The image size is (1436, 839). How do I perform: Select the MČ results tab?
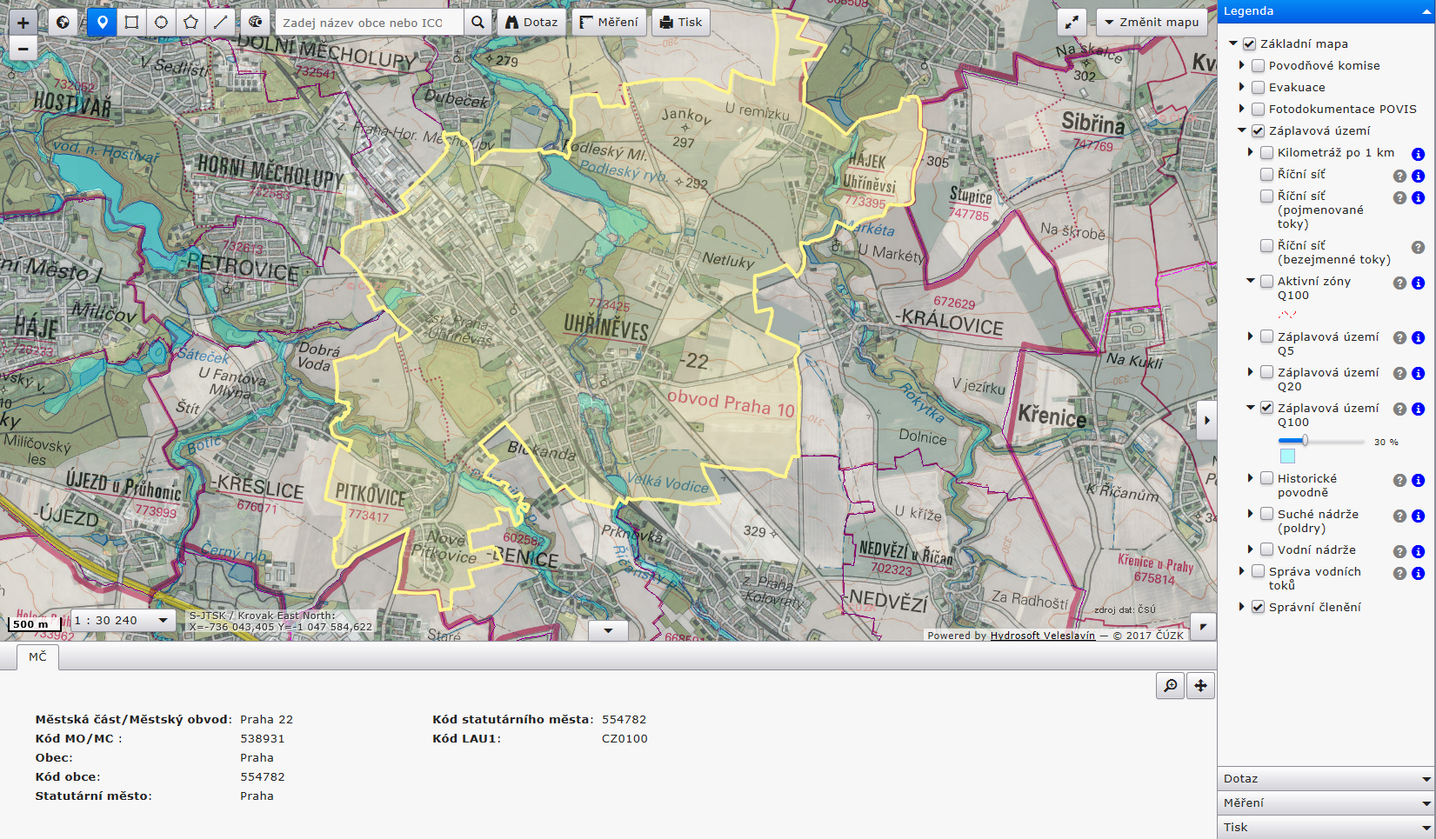(x=37, y=657)
